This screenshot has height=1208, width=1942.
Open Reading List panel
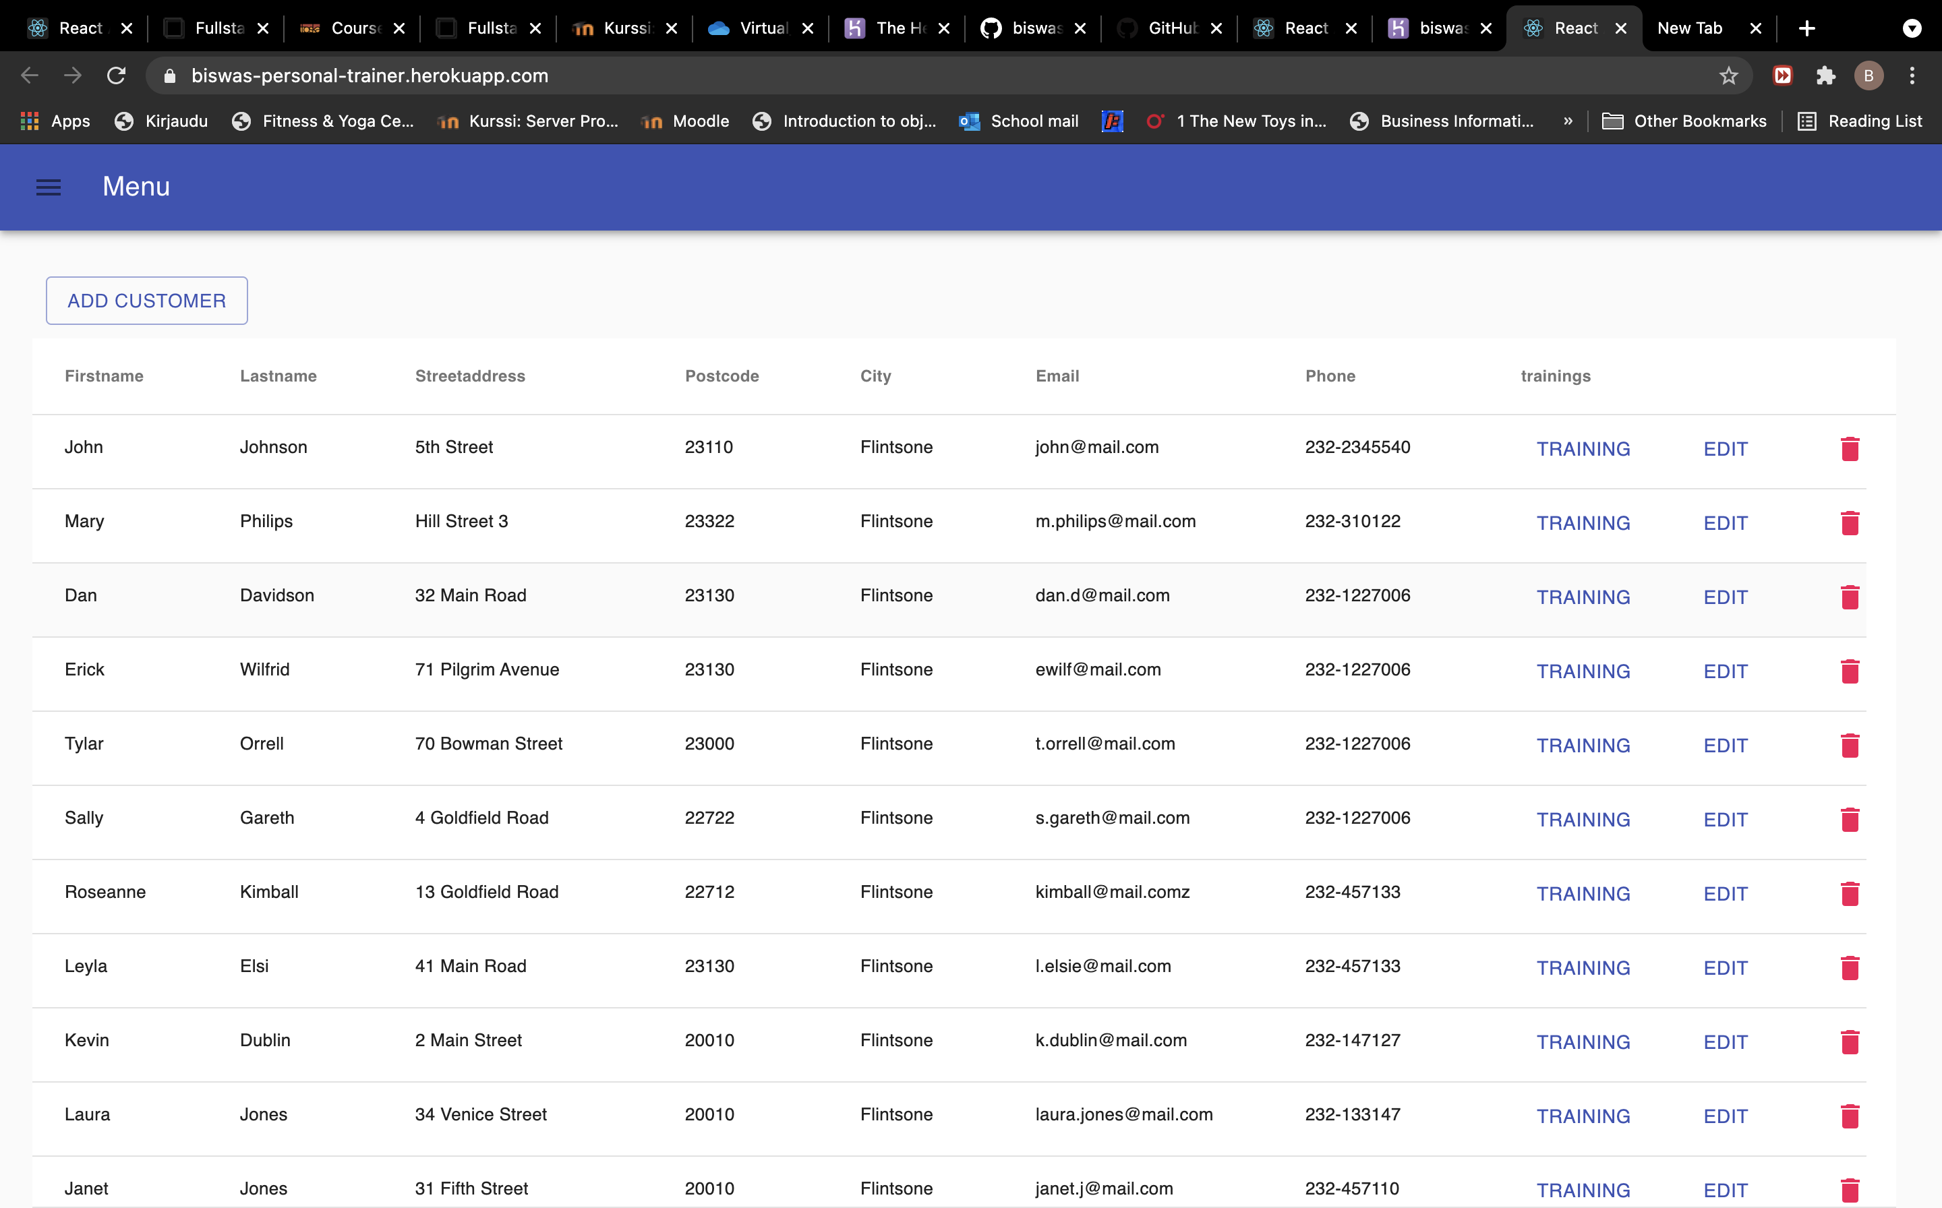click(1859, 121)
